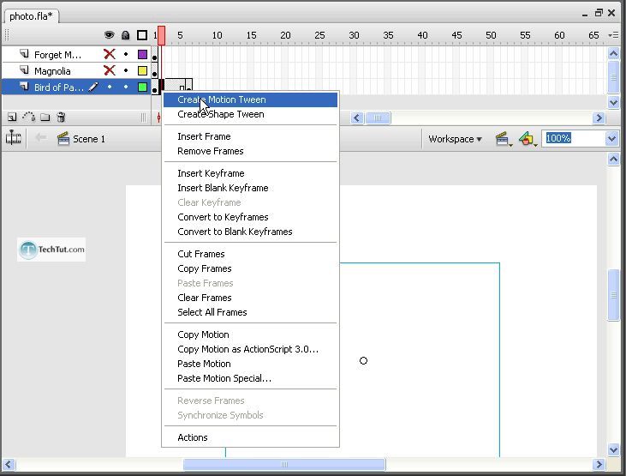
Task: Select the Forget M... layer name
Action: tap(57, 55)
